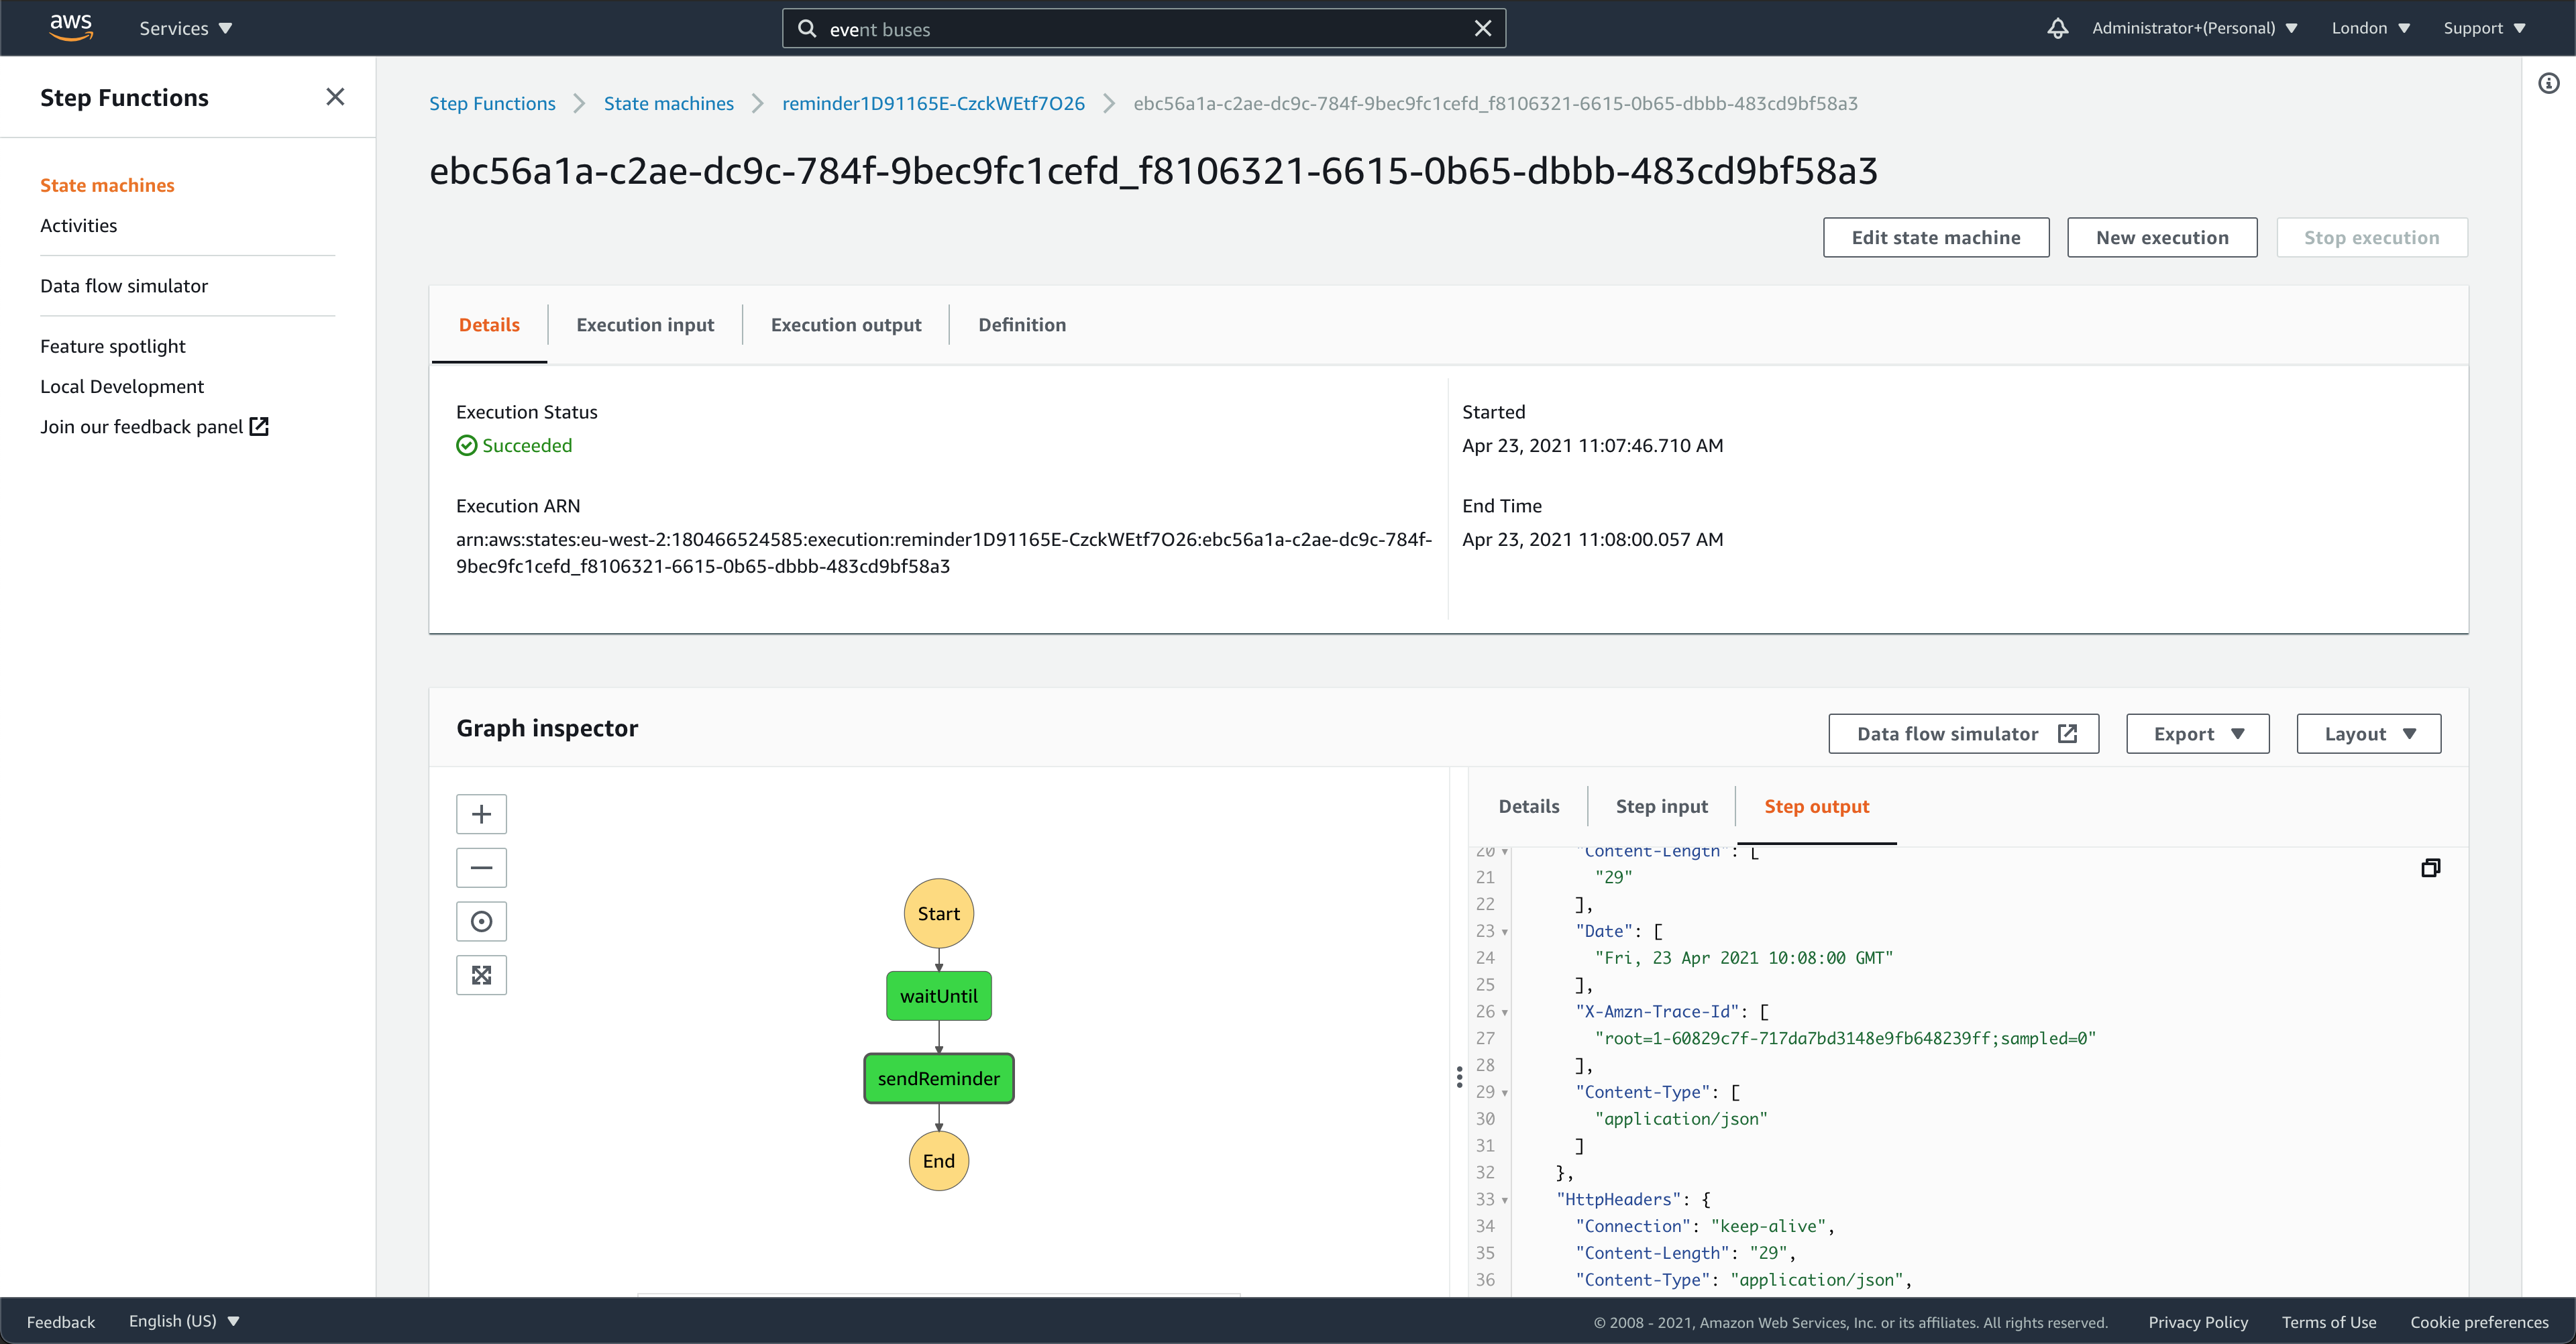Open Data flow simulator sidebar link
The width and height of the screenshot is (2576, 1344).
tap(124, 285)
